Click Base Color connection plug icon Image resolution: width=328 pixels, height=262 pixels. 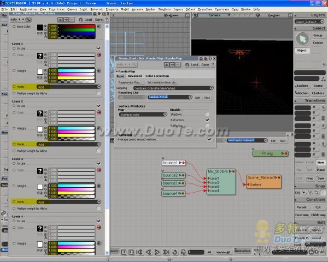point(99,27)
